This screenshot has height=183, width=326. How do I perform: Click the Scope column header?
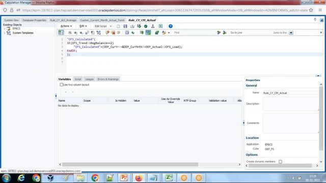click(x=95, y=101)
